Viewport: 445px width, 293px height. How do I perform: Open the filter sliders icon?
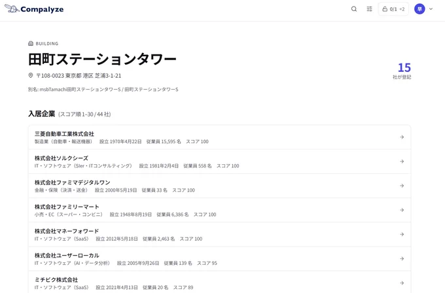pos(369,9)
